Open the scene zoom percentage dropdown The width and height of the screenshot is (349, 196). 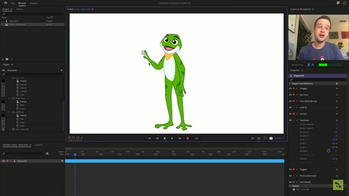point(279,138)
